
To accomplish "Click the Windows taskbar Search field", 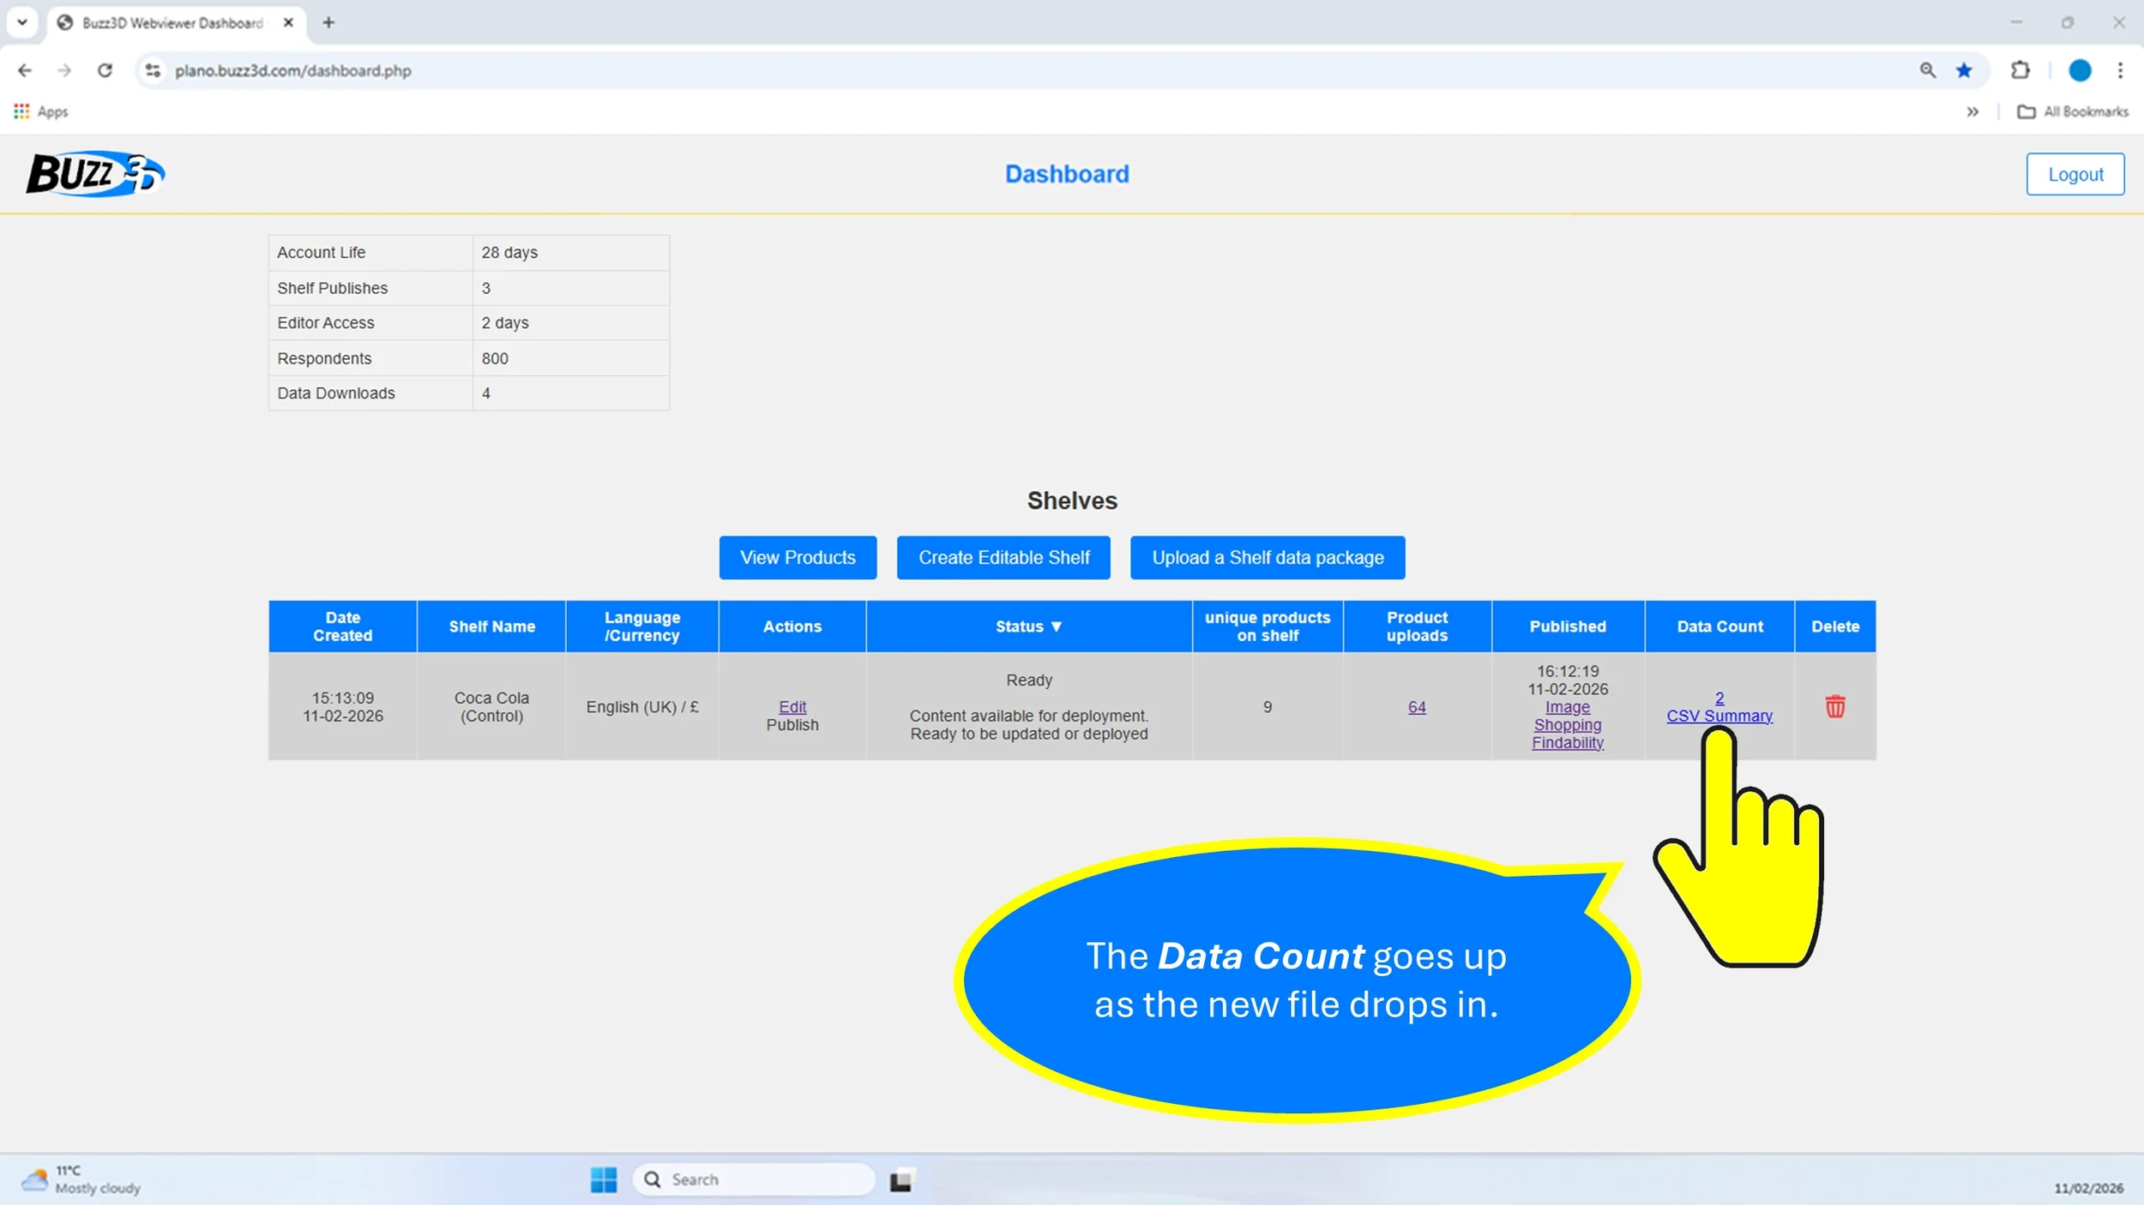I will (755, 1179).
